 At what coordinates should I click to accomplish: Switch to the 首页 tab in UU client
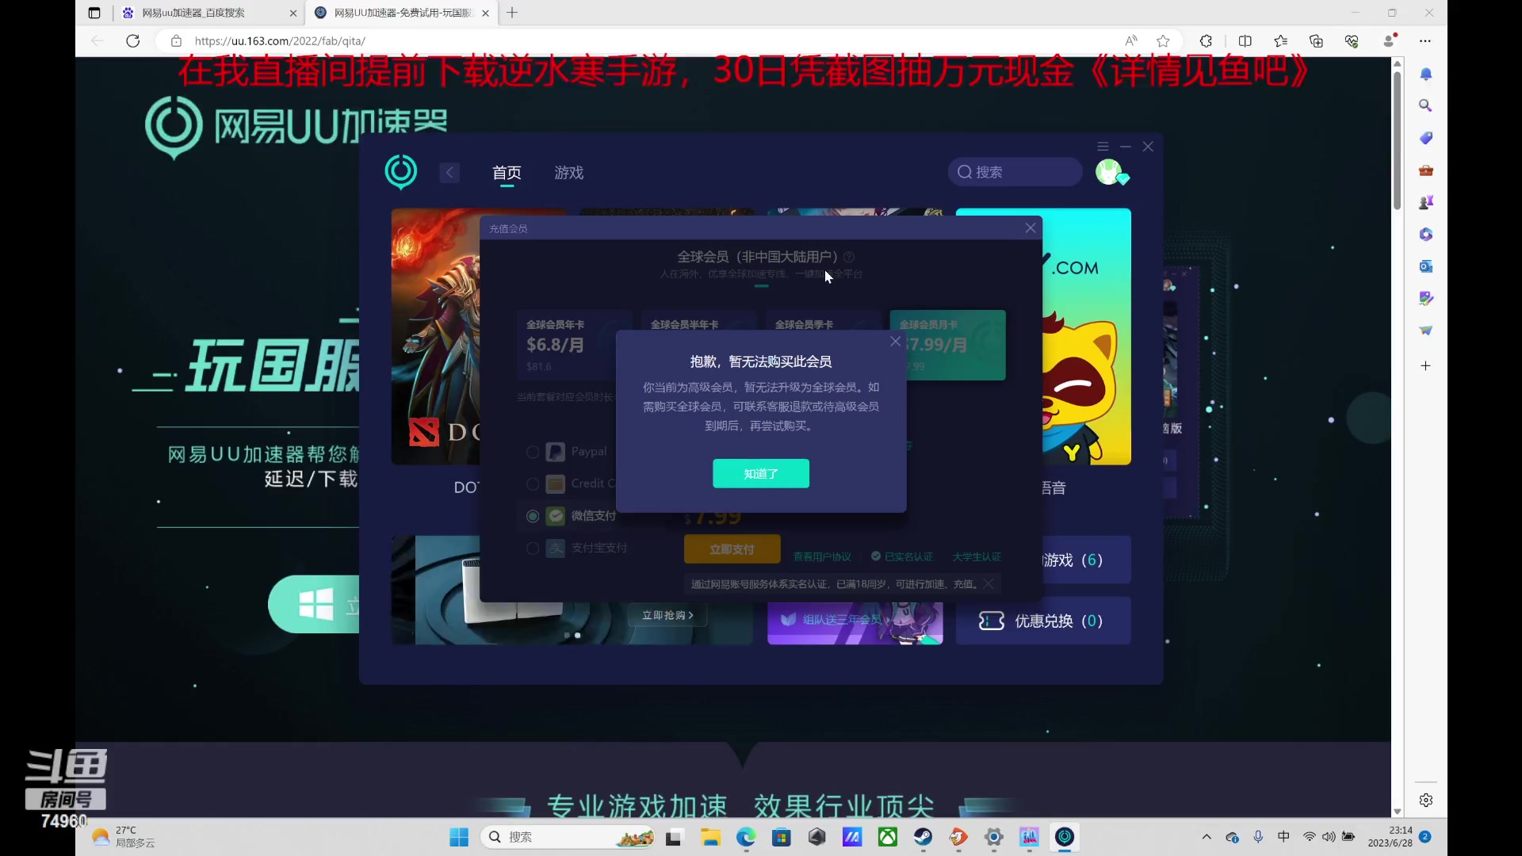[507, 173]
